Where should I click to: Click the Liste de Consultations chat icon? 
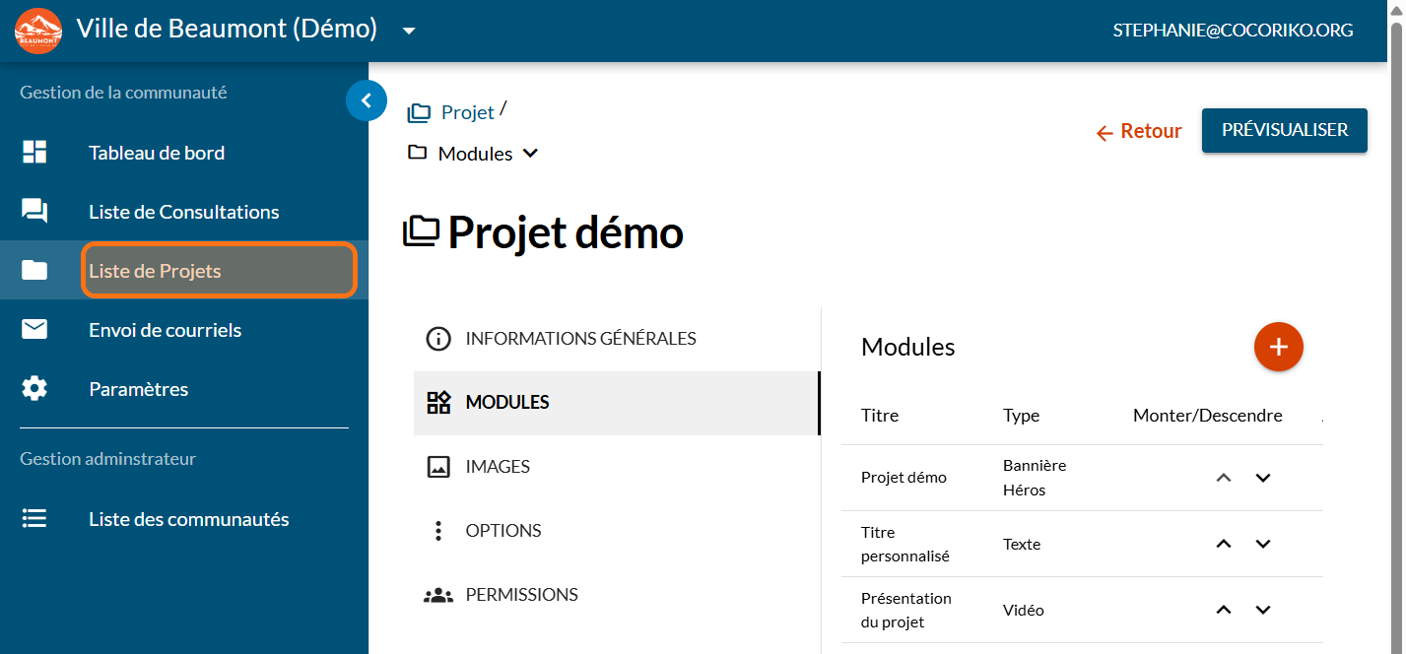tap(34, 212)
